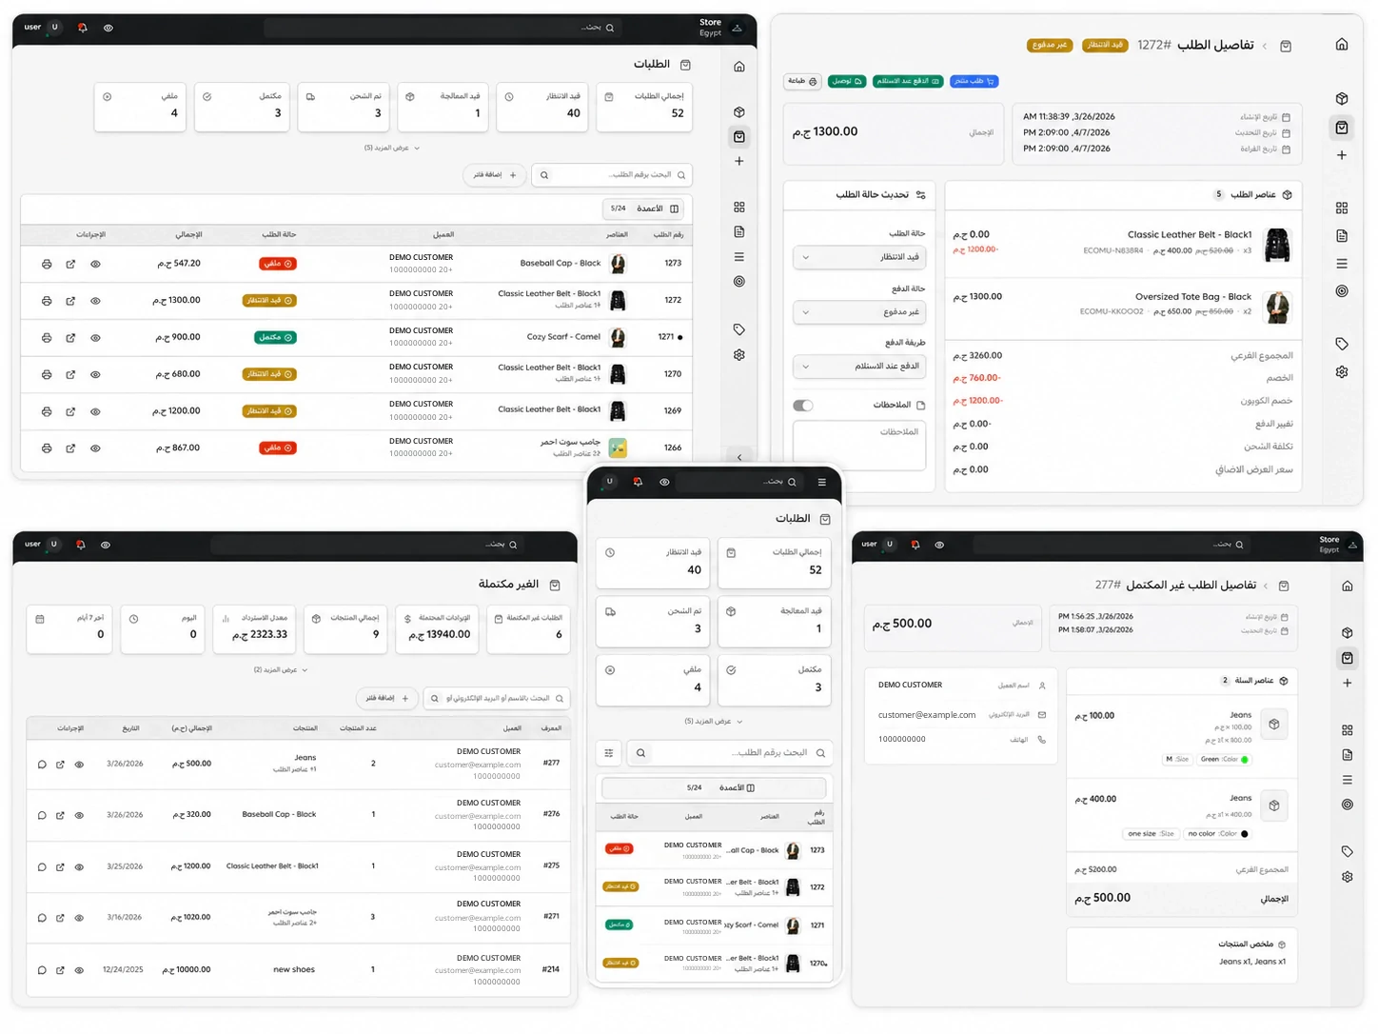1378x1034 pixels.
Task: Open order status dropdown قيد الانتظار
Action: click(859, 257)
